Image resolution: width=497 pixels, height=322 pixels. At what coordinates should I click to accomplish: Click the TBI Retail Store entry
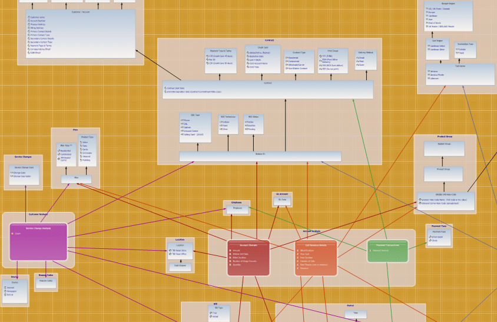[x=179, y=251]
